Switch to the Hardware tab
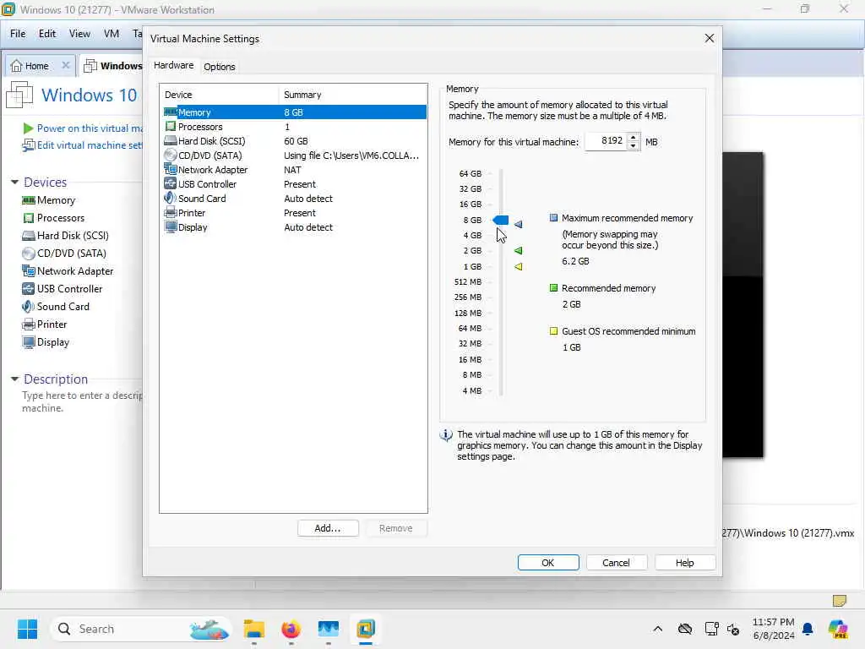 (174, 65)
